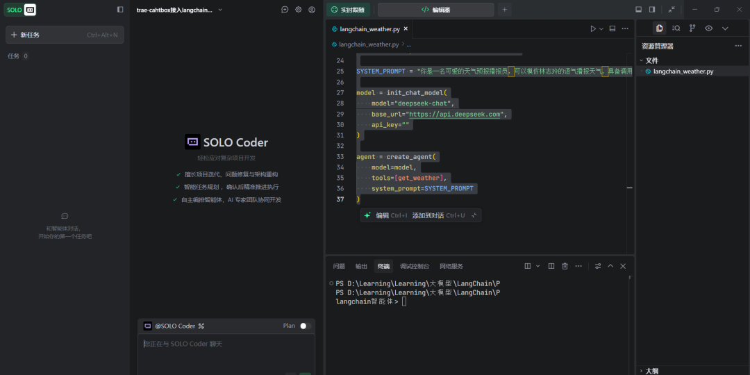This screenshot has height=375, width=750.
Task: Add a new tab with plus button
Action: [504, 10]
